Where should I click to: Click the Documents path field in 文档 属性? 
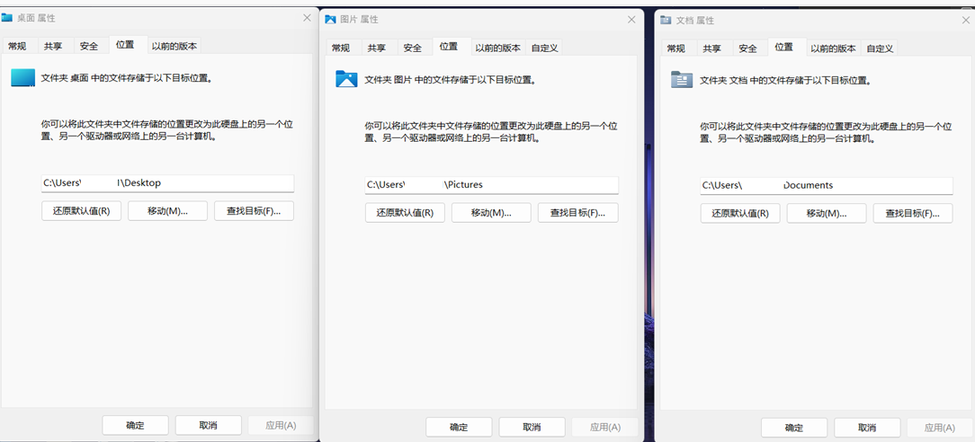(827, 186)
